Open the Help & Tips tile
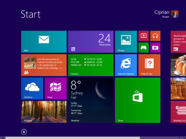The image size is (186, 139). (149, 65)
